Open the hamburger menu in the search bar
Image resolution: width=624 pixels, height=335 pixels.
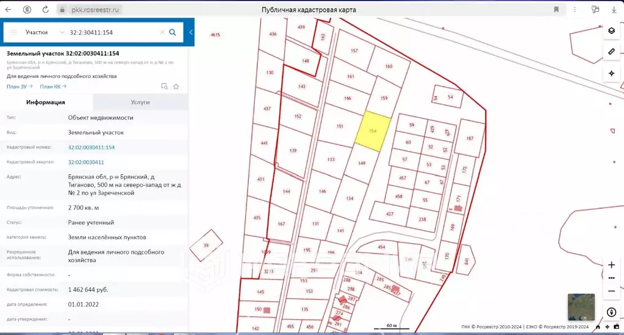tap(13, 32)
